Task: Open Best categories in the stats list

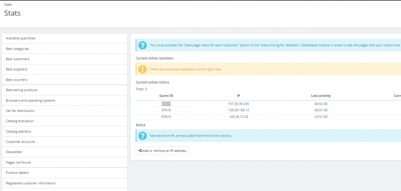Action: [65, 49]
